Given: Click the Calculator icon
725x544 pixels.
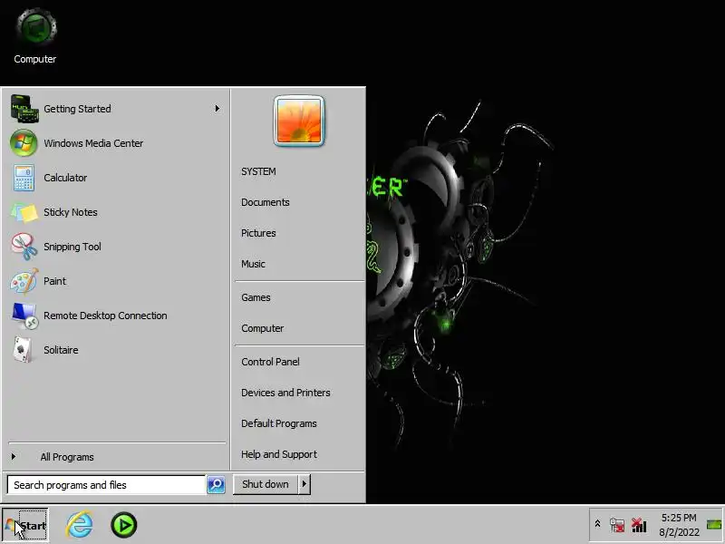Looking at the screenshot, I should [x=24, y=178].
